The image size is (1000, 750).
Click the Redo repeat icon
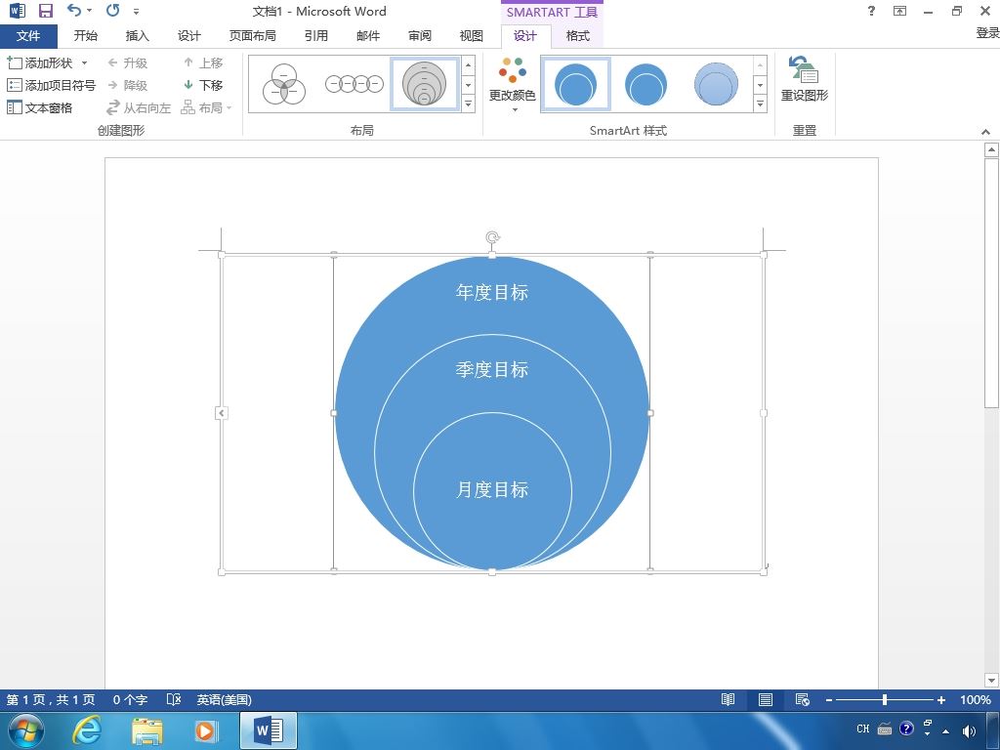click(x=113, y=10)
